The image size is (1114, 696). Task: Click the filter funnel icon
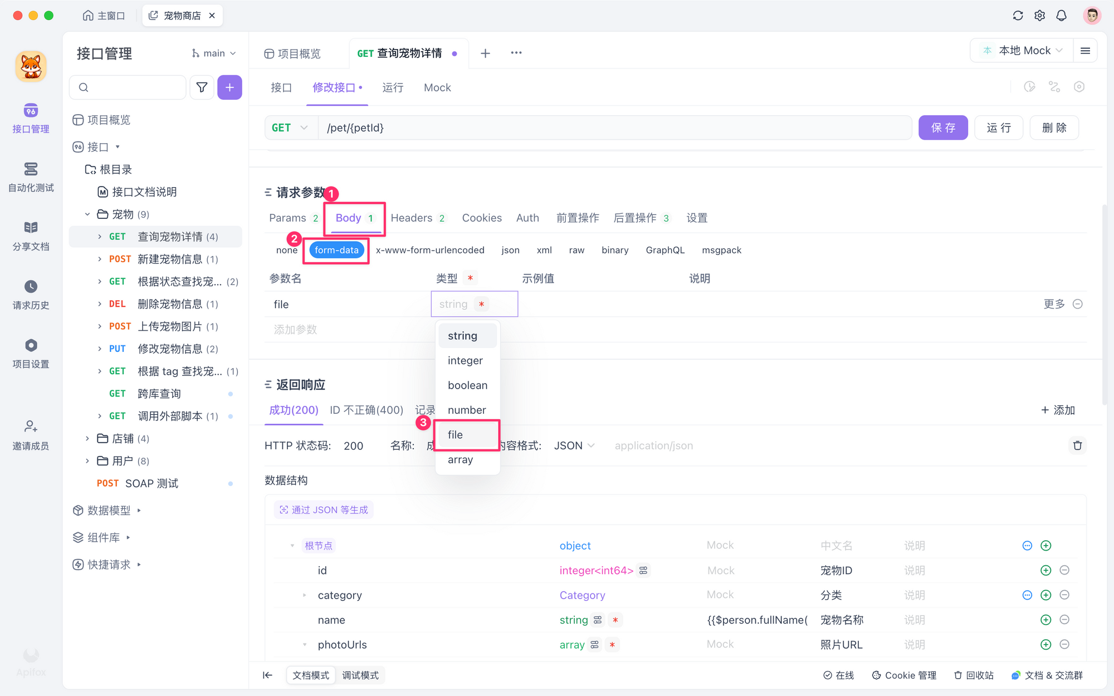pos(202,87)
